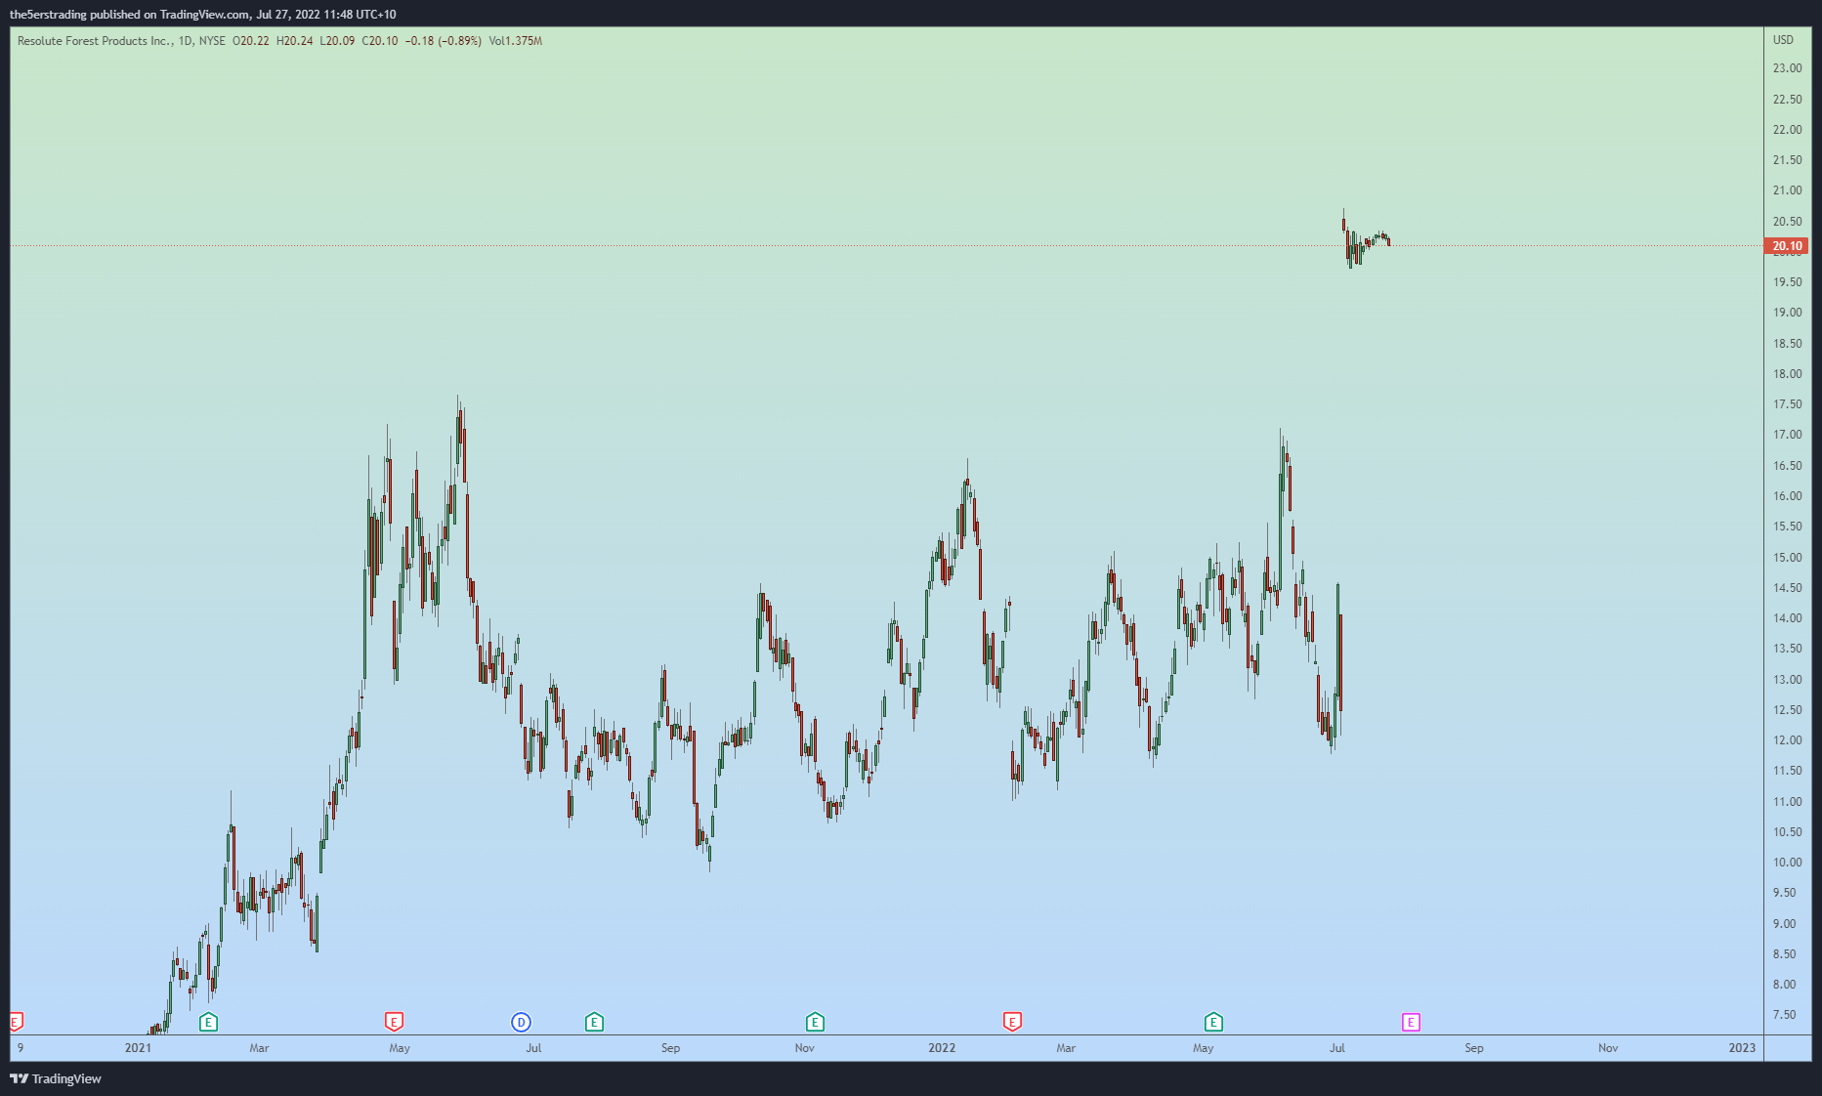
Task: Click the 17.50 price axis label
Action: click(1787, 404)
